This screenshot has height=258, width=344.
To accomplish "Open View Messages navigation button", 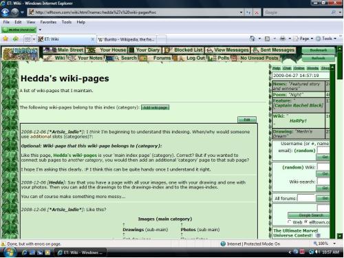I will [x=227, y=50].
